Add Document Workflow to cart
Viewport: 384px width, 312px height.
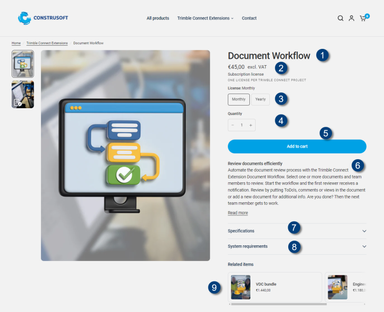tap(297, 147)
